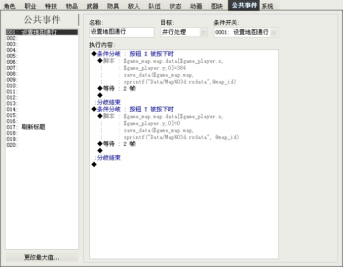Select event entry 007 in list
The width and height of the screenshot is (343, 267).
point(42,68)
